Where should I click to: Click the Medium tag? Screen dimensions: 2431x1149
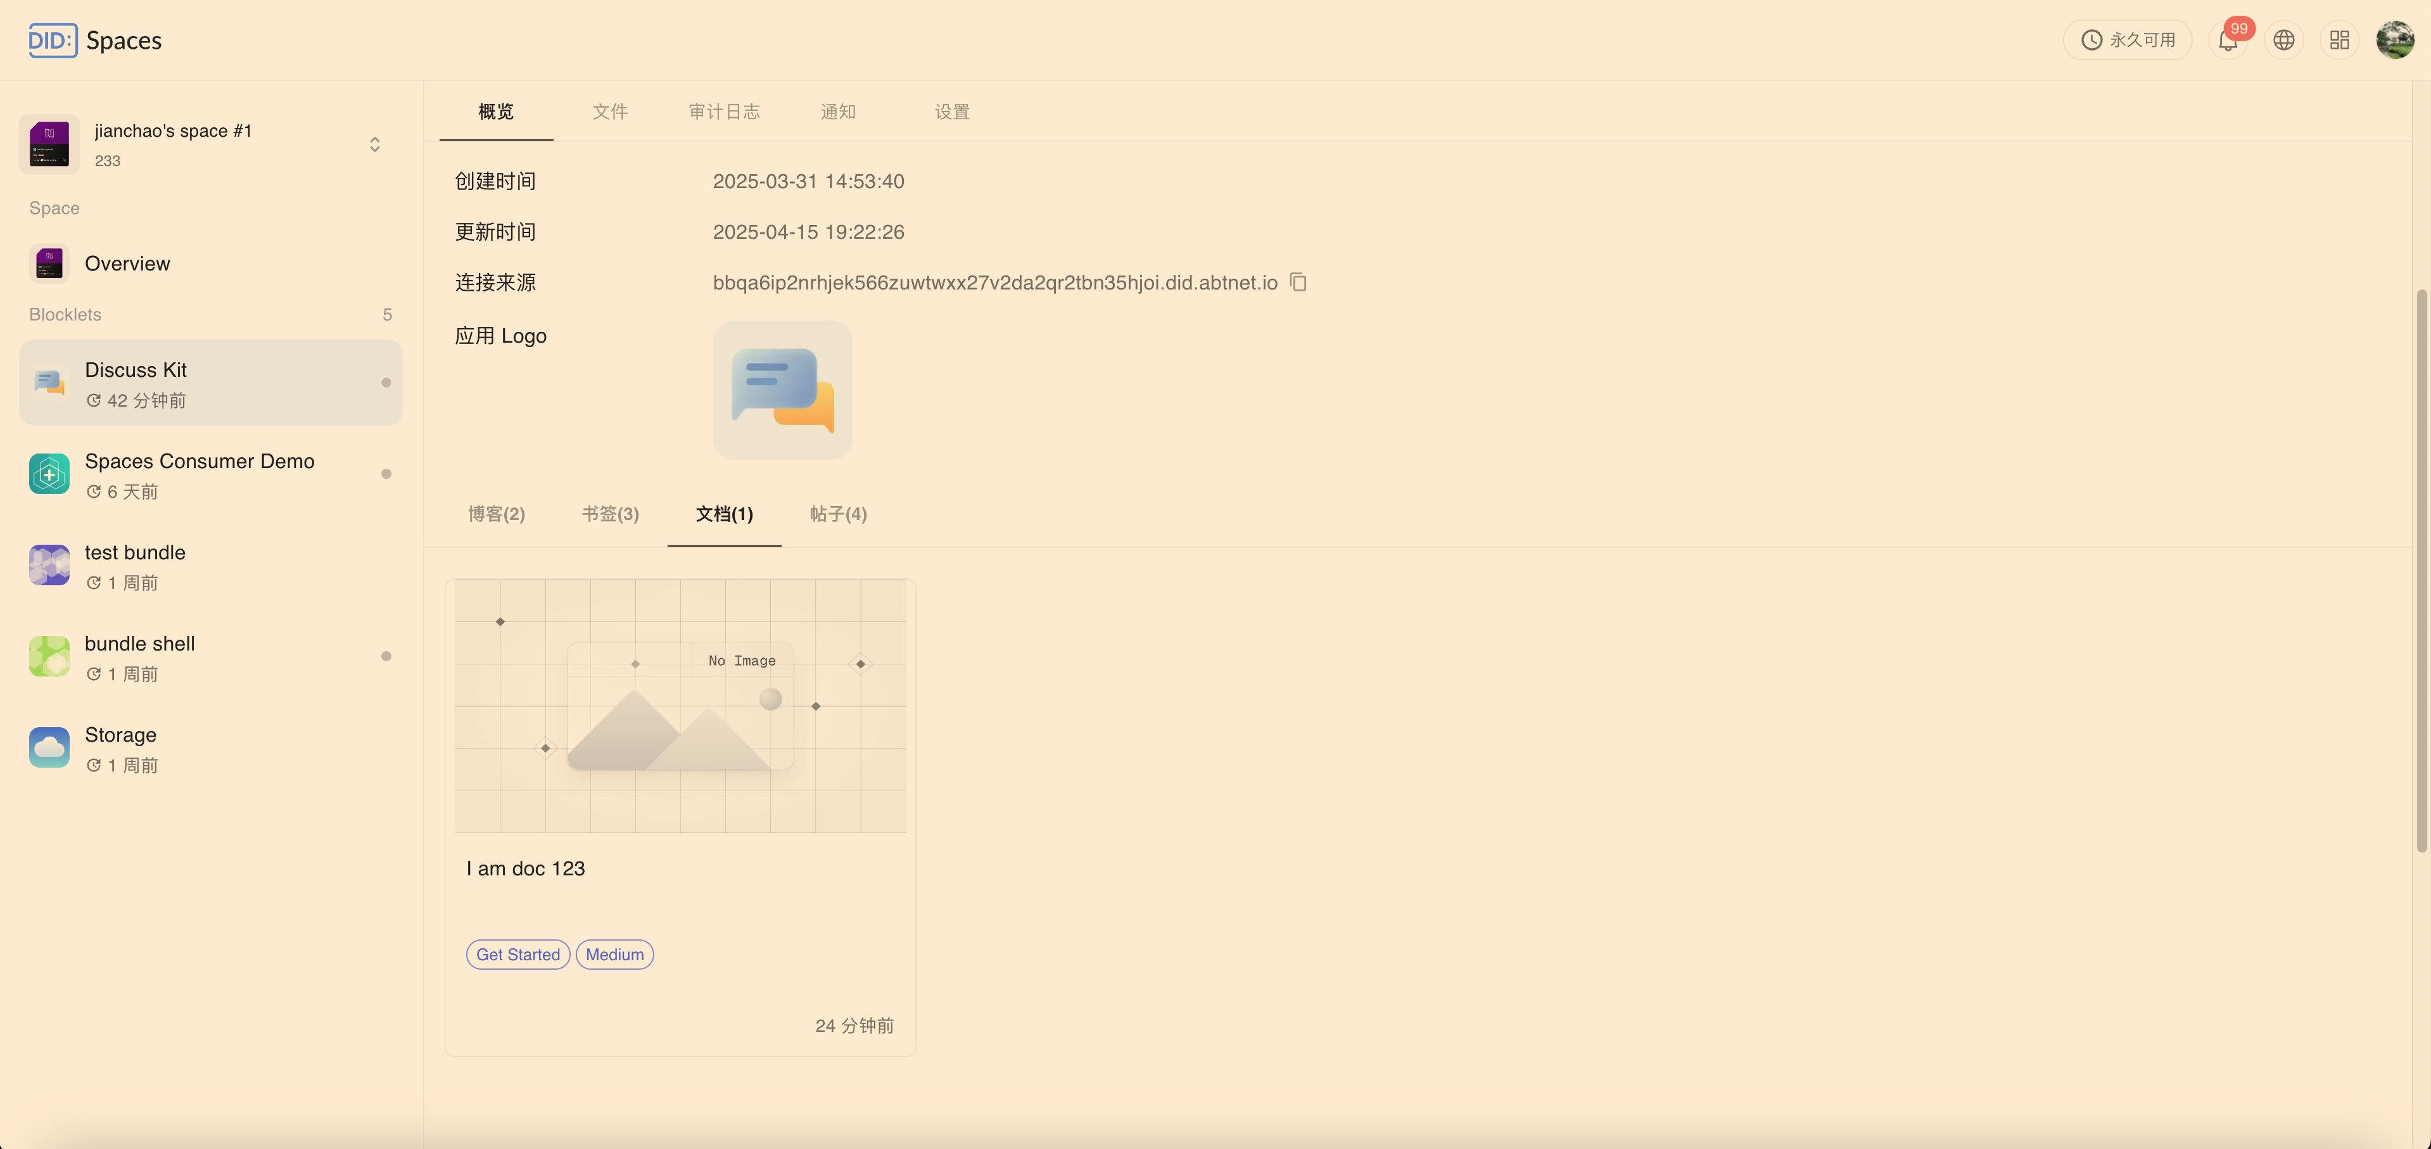(x=614, y=955)
